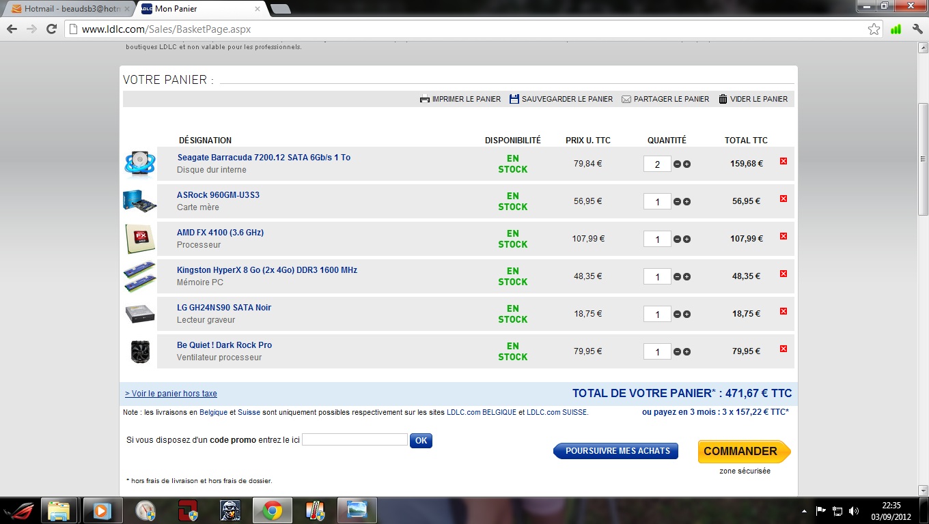Click Chrome's bookmark star icon
This screenshot has width=929, height=524.
[x=874, y=29]
